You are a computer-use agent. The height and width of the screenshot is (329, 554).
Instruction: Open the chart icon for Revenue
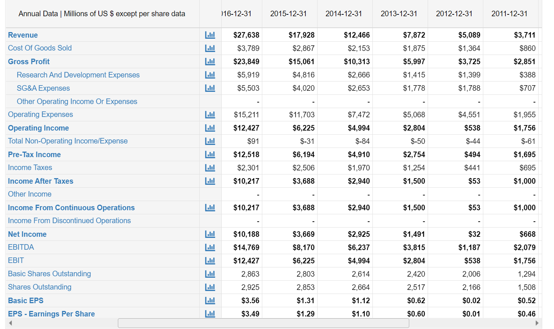pos(210,35)
